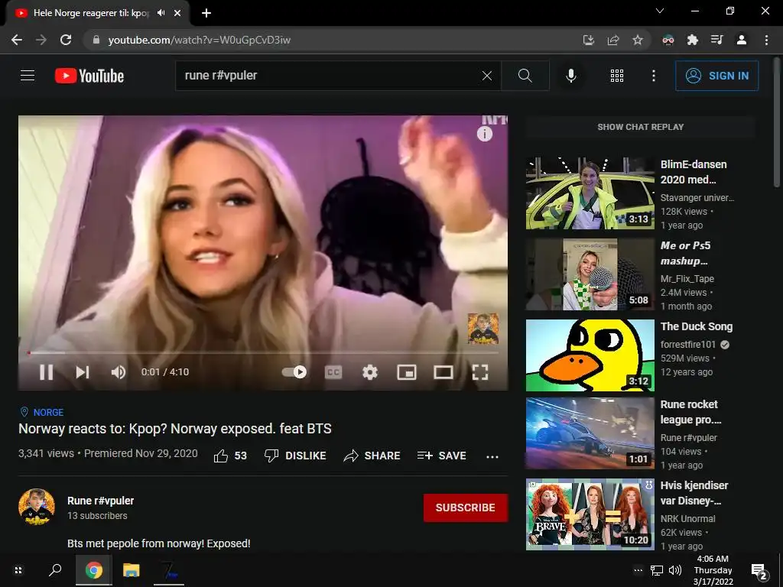Enter full screen mode
Image resolution: width=783 pixels, height=587 pixels.
pos(480,372)
